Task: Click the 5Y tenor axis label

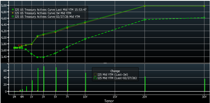Action: click(55, 97)
